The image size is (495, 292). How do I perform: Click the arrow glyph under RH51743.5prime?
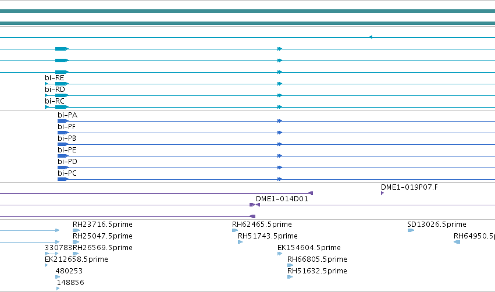(240, 242)
